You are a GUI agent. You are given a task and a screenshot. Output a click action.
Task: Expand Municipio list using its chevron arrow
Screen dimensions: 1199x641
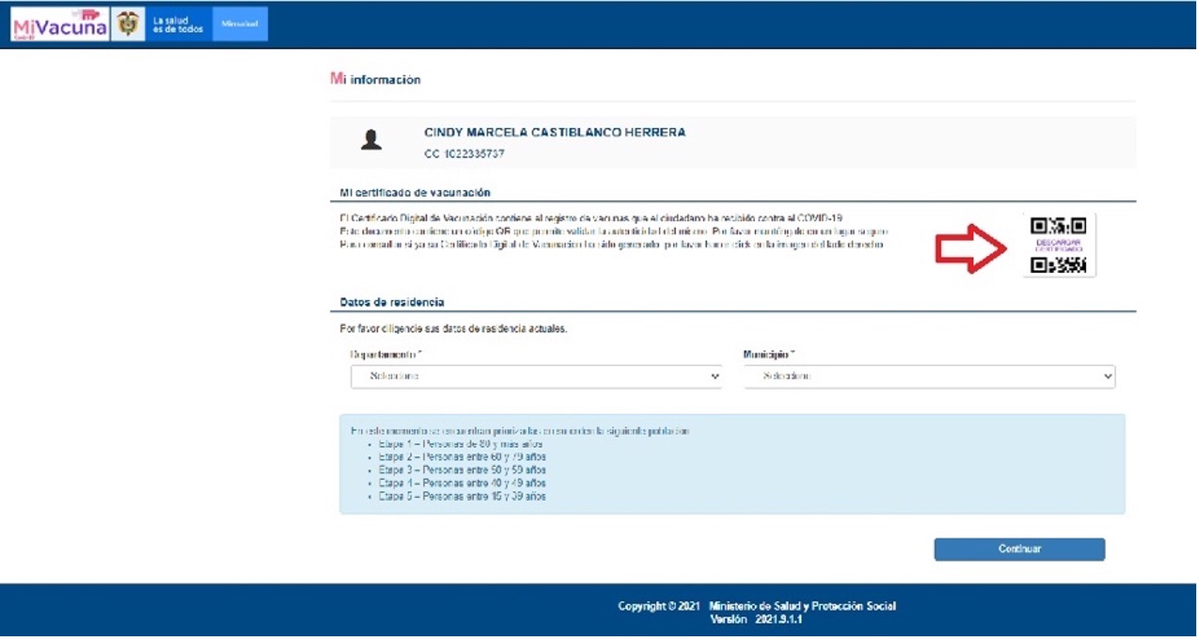click(1107, 377)
